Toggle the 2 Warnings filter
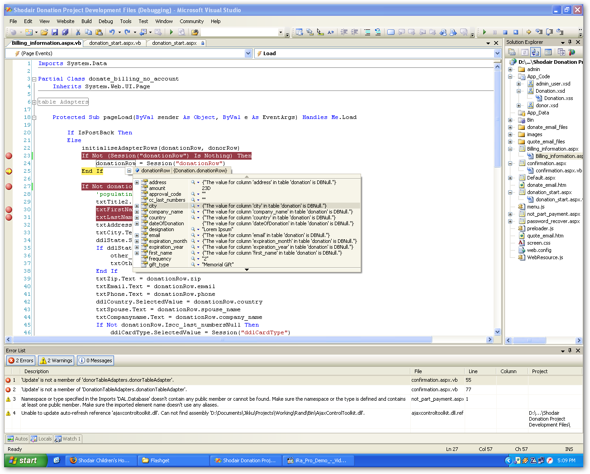590x474 pixels. click(56, 360)
